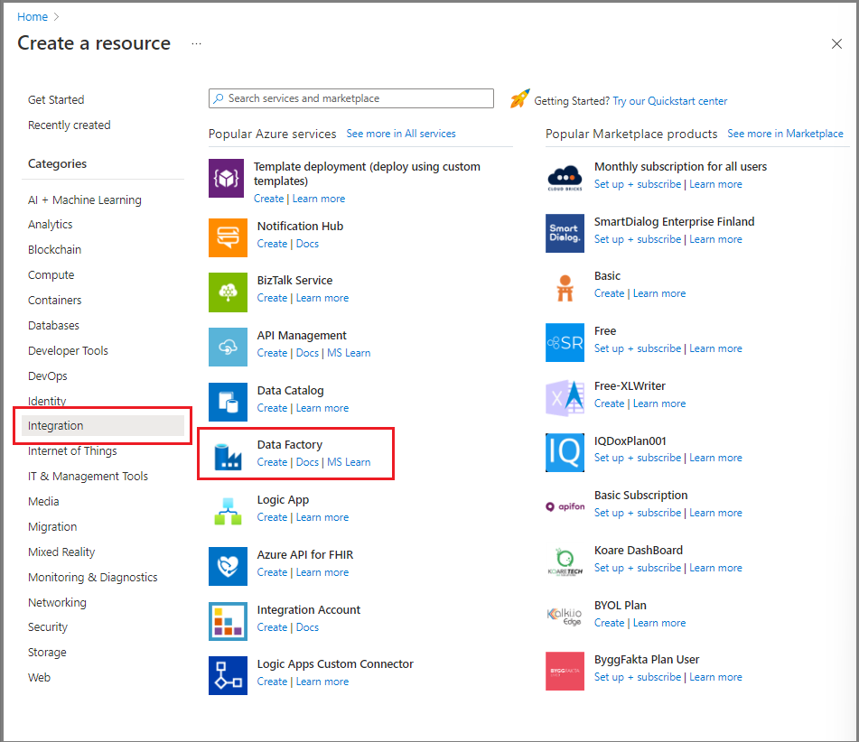Click Create under Data Factory

pyautogui.click(x=272, y=461)
